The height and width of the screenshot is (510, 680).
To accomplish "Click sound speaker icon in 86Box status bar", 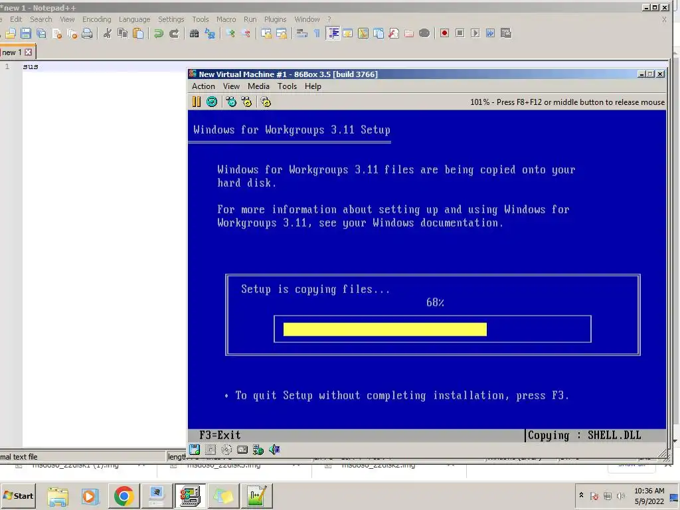I will (x=274, y=450).
